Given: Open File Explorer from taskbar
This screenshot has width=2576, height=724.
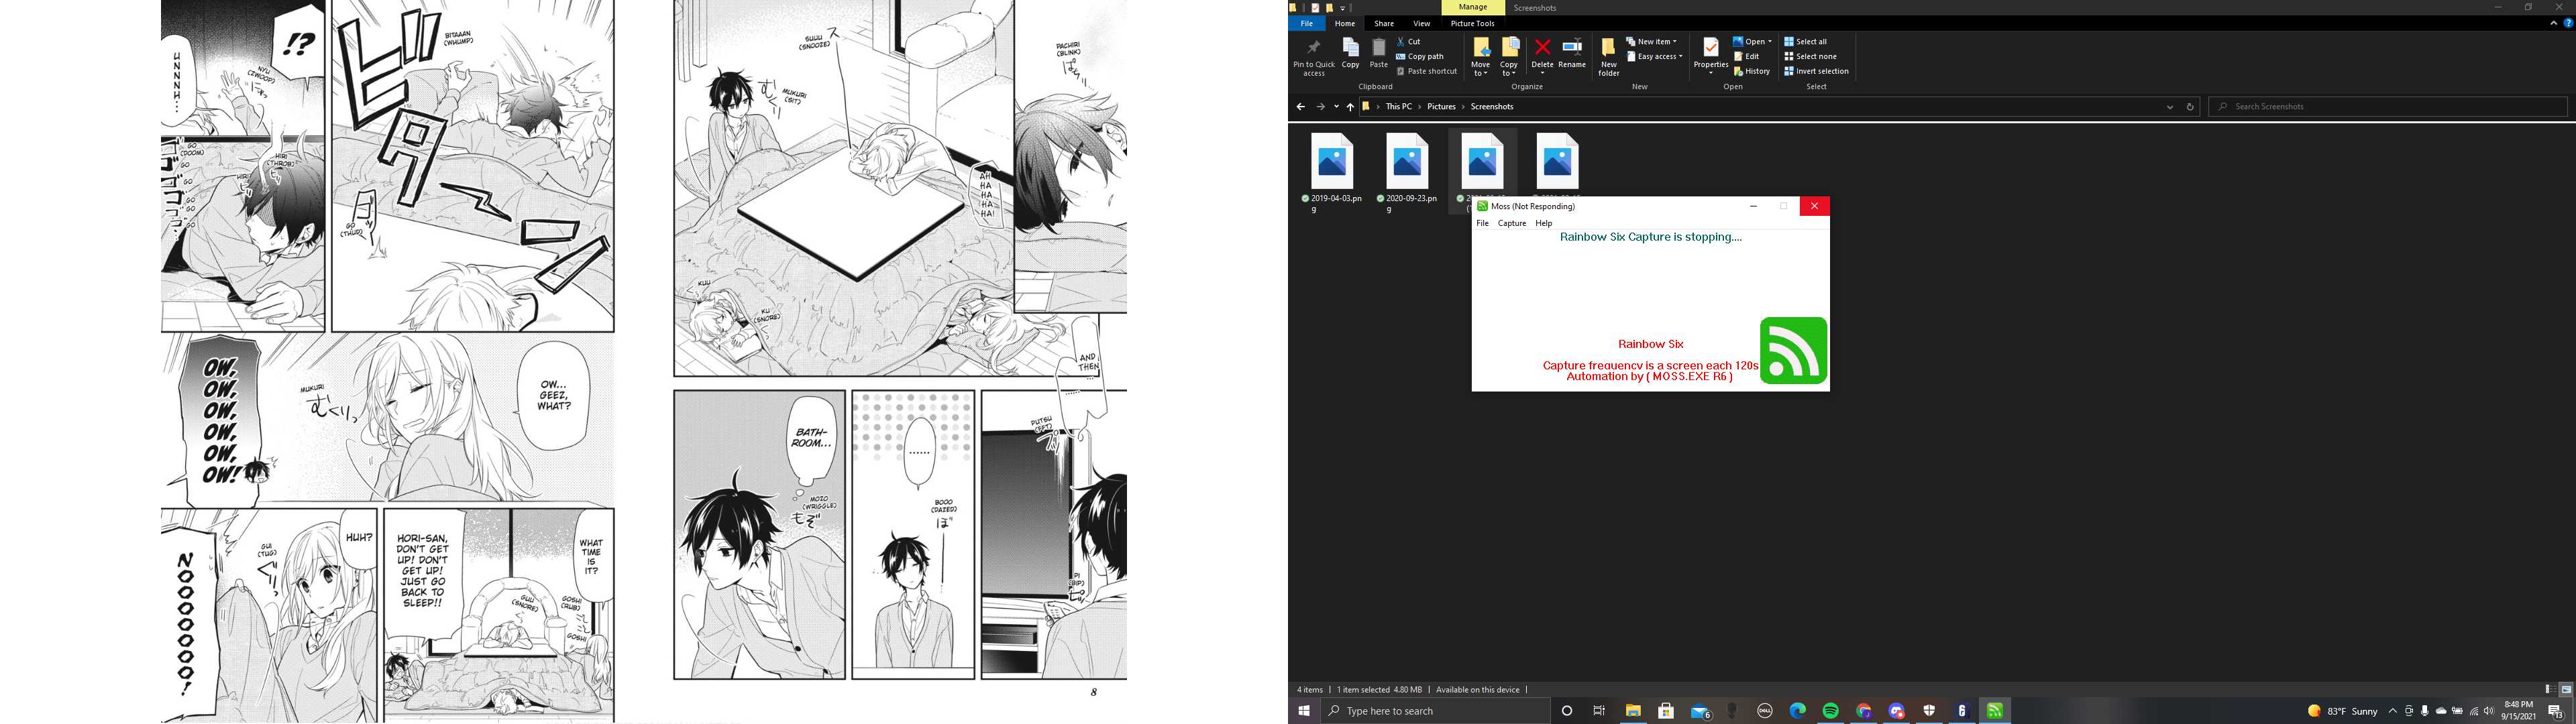Looking at the screenshot, I should [1633, 711].
